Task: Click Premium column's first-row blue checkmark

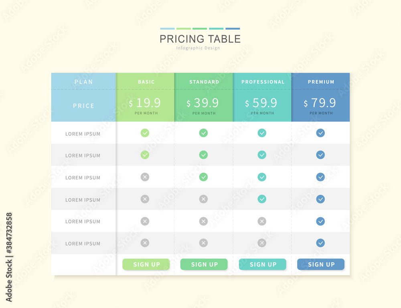Action: point(320,133)
